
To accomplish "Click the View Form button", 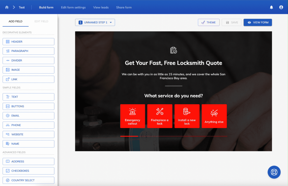I will click(x=258, y=22).
